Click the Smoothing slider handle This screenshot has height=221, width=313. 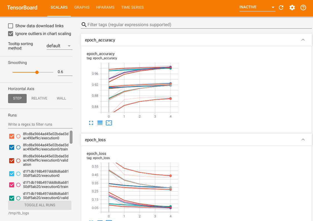pyautogui.click(x=37, y=72)
